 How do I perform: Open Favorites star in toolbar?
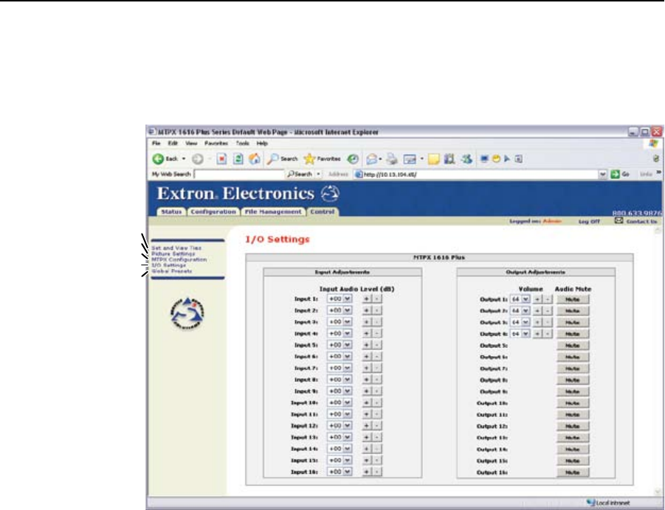pos(309,159)
